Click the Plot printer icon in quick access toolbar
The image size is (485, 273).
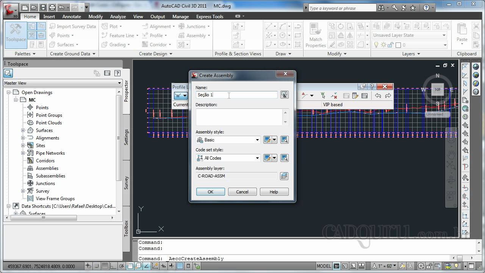tap(52, 7)
